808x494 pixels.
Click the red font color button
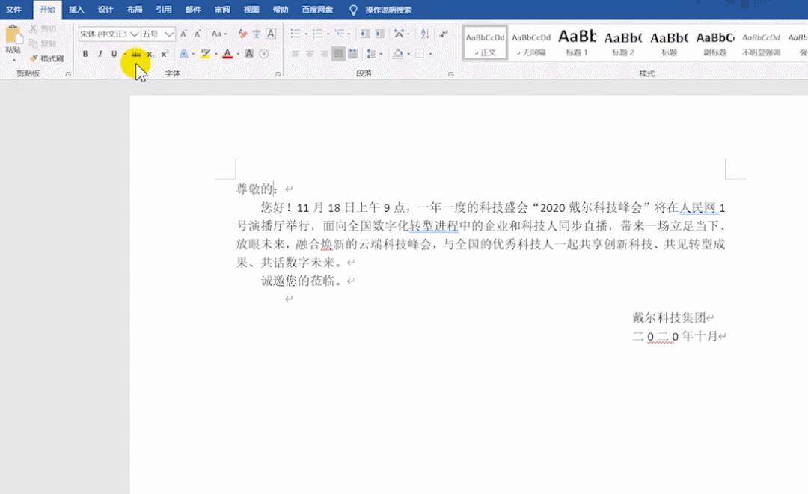click(x=227, y=54)
